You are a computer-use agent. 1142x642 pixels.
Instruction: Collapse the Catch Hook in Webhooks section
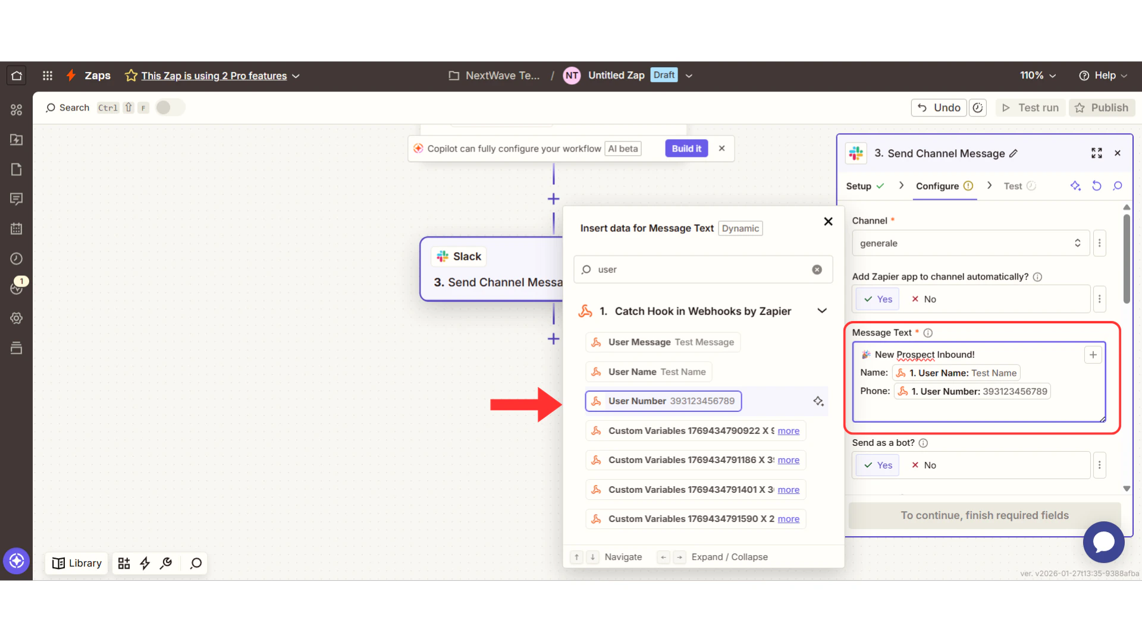[822, 311]
